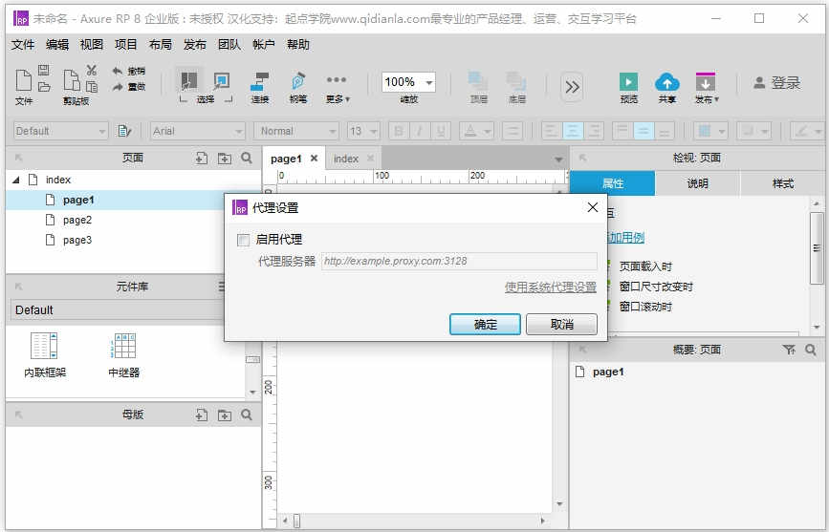Click 取消 button in proxy dialog
Viewport: 829px width, 532px height.
(561, 325)
